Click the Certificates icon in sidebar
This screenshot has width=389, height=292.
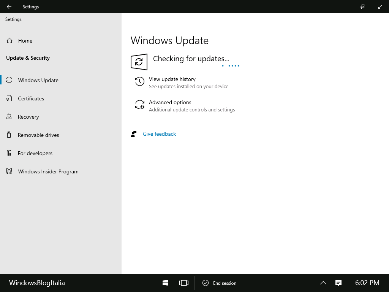click(x=9, y=98)
